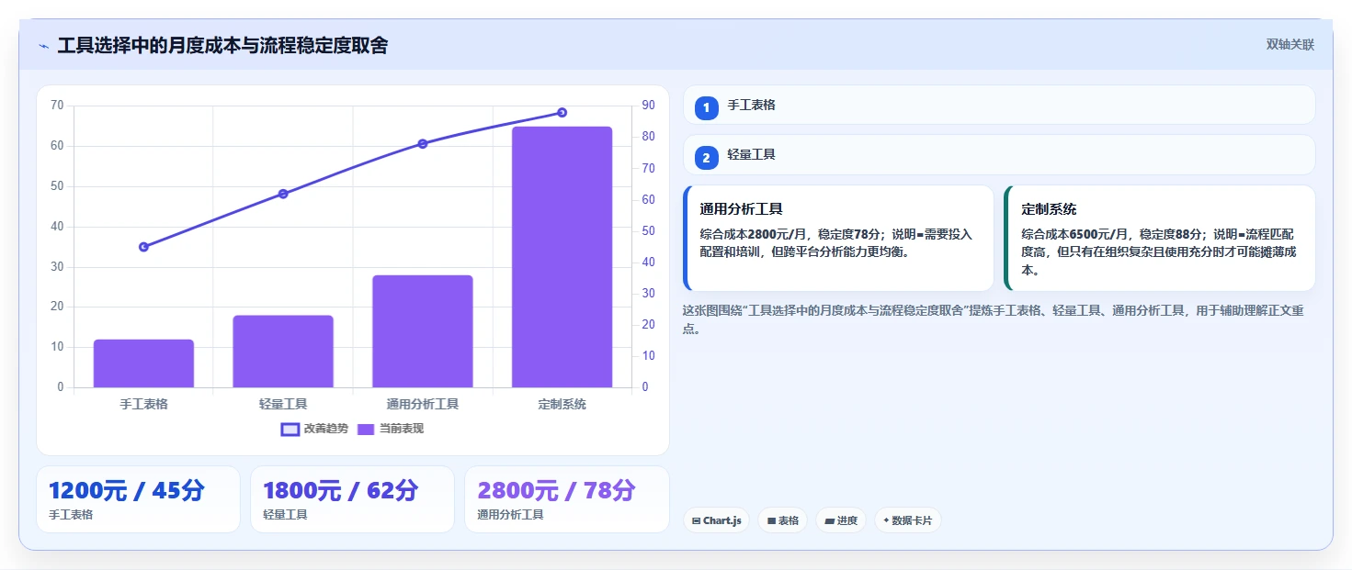Click the trend line point above 轻量工具
Viewport: 1352px width, 570px height.
point(283,194)
